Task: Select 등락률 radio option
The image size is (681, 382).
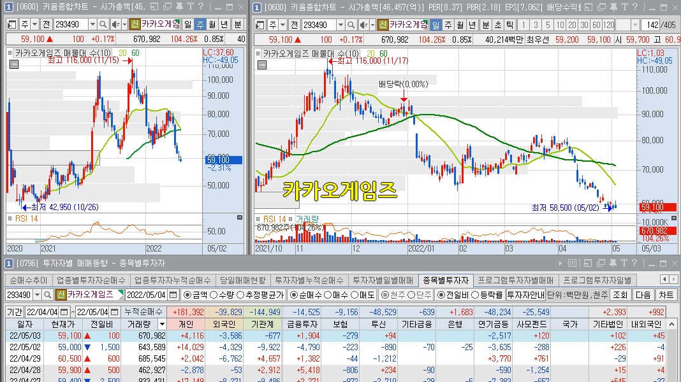Action: coord(475,295)
